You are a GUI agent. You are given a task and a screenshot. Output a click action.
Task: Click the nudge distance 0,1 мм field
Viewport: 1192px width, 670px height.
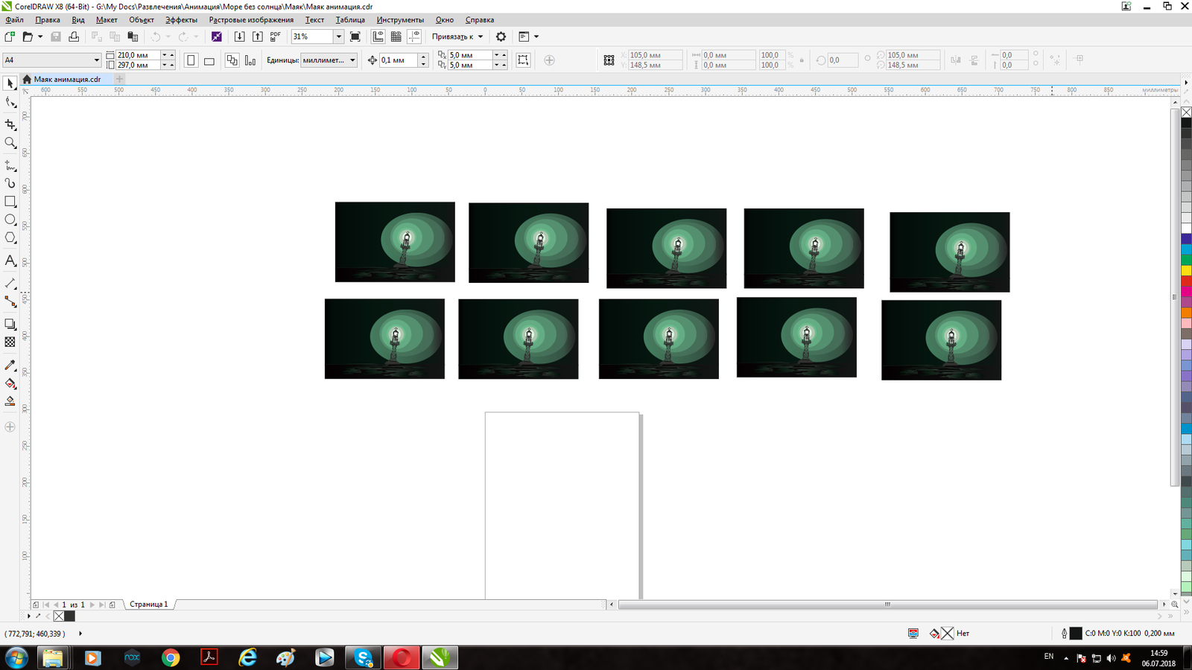(x=398, y=60)
